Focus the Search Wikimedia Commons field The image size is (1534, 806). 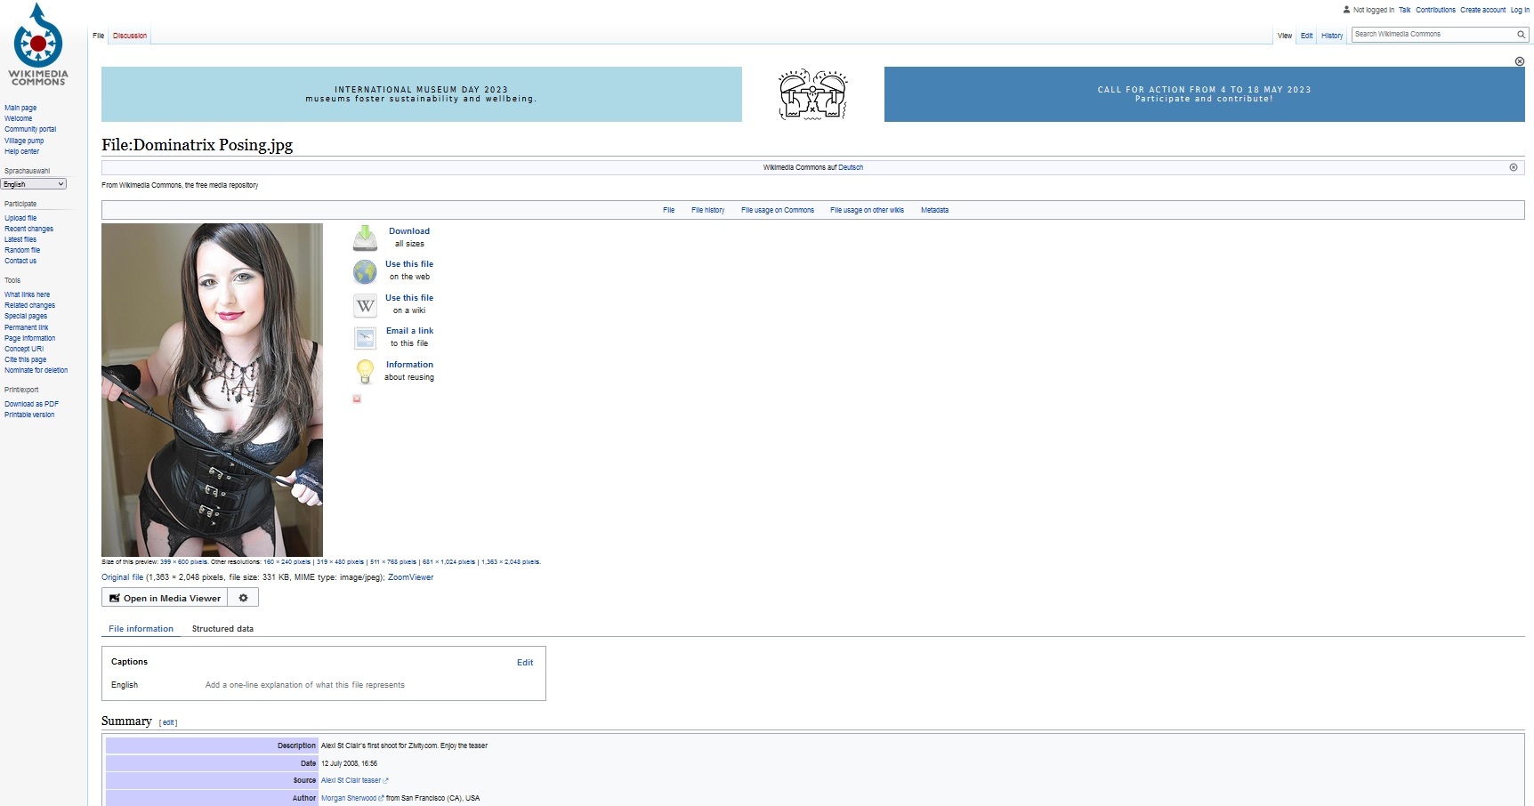(1433, 34)
